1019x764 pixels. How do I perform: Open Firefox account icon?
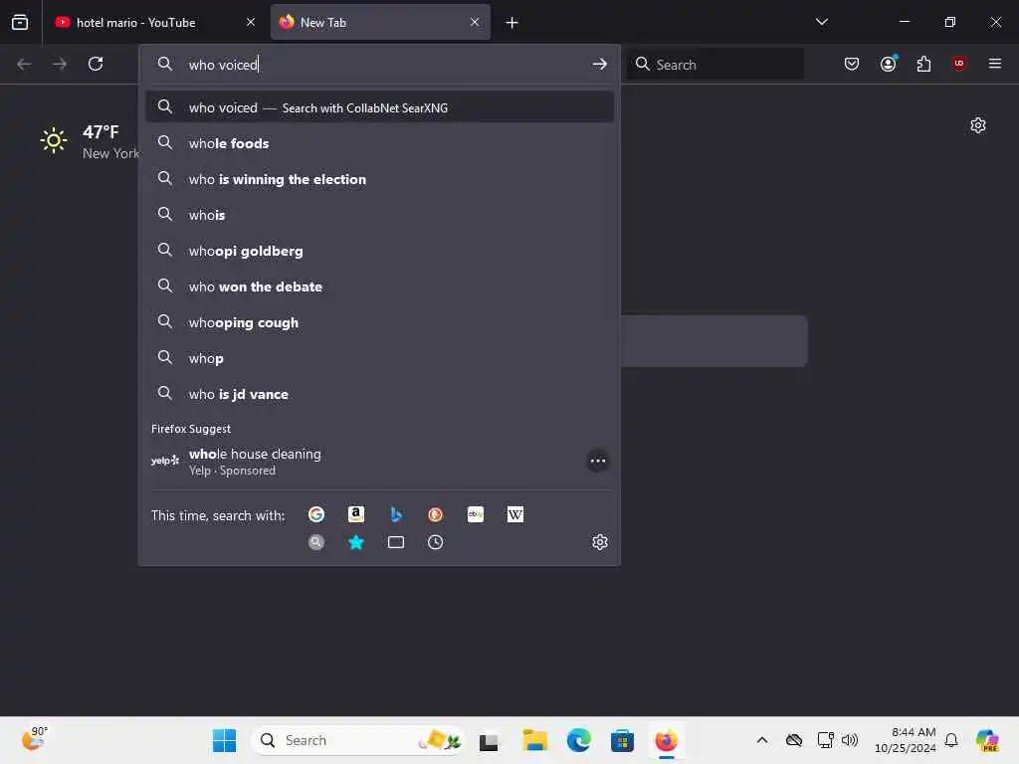click(x=888, y=64)
